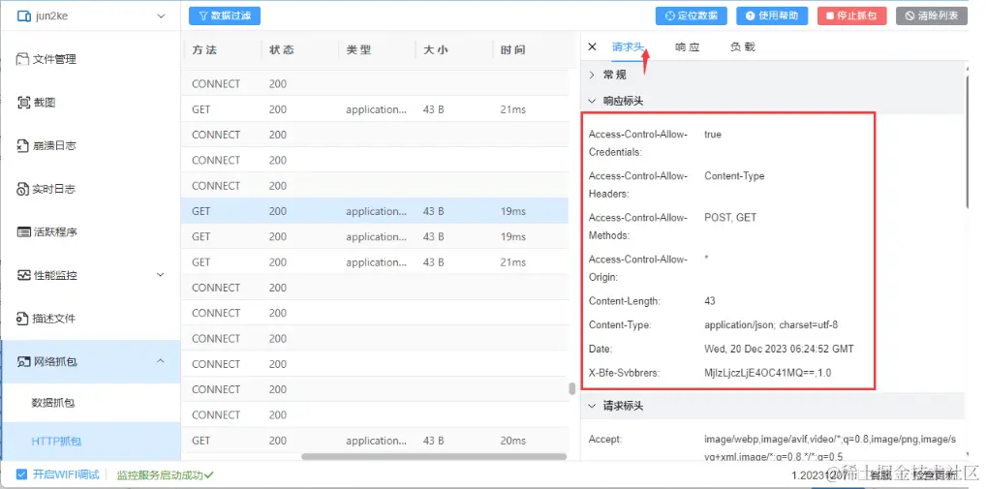
Task: Click the 实时日志 log icon
Action: pyautogui.click(x=23, y=189)
